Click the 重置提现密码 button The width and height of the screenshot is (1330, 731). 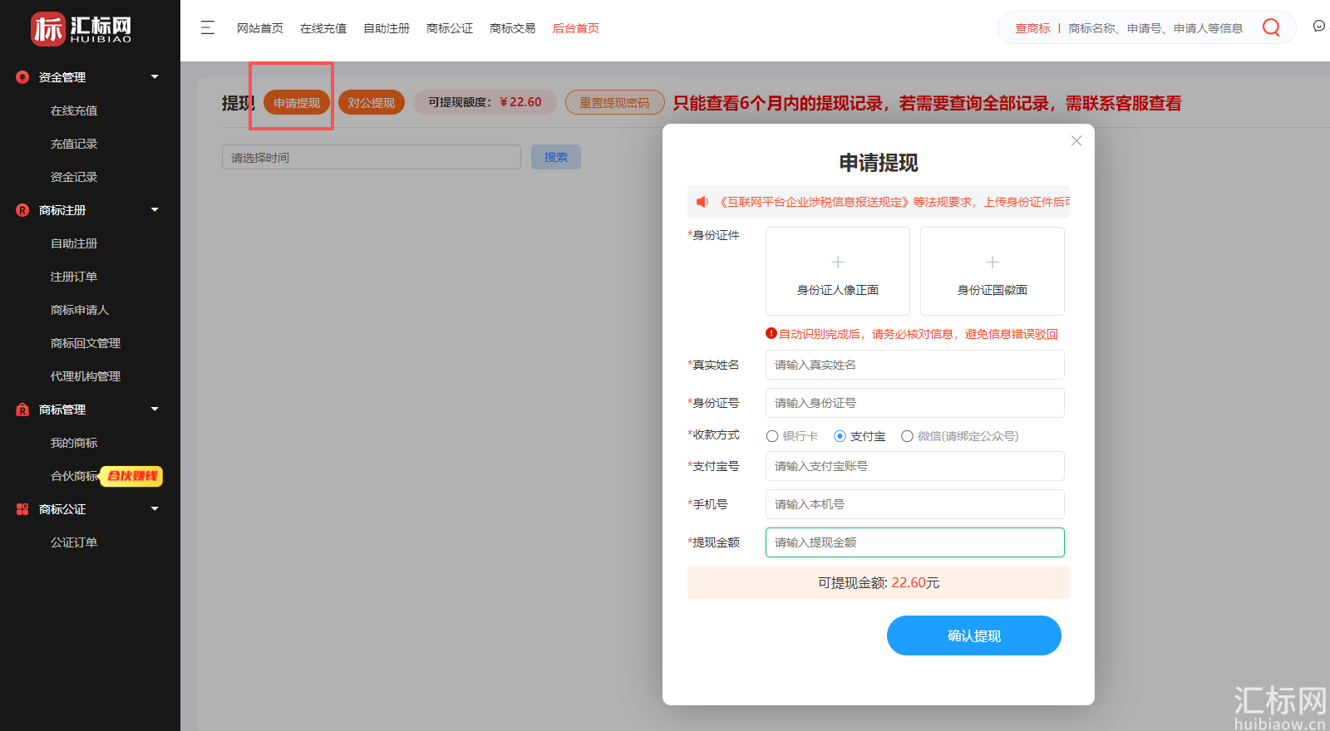click(615, 102)
